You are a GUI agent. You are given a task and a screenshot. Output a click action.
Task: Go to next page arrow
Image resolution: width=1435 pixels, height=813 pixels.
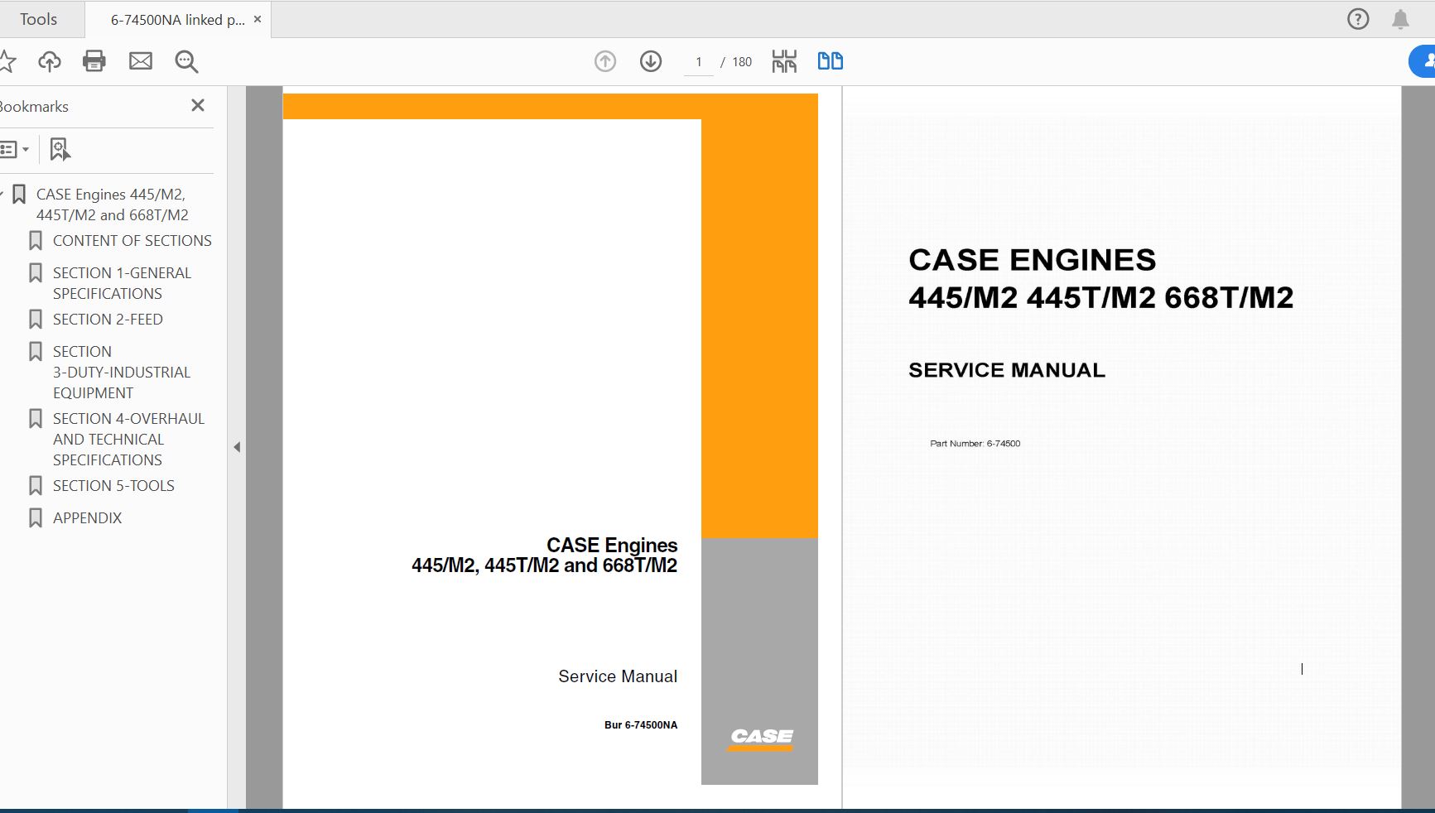(651, 61)
